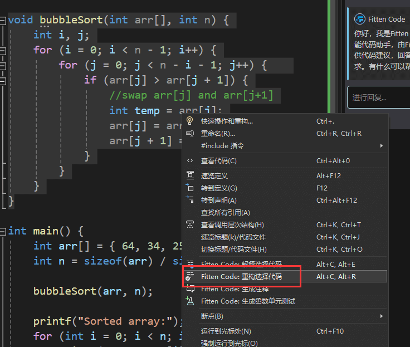Collapse the if statement fold marker
The height and width of the screenshot is (347, 410).
3,80
